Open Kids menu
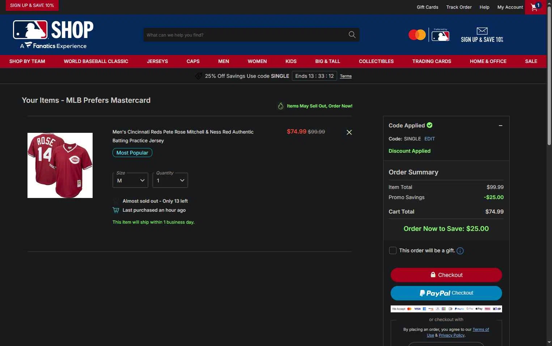Viewport: 552px width, 346px height. coord(291,62)
